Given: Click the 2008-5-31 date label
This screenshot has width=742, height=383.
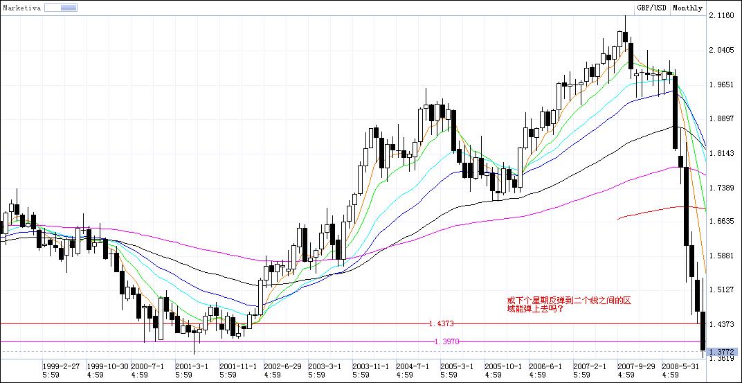Looking at the screenshot, I should [x=680, y=366].
